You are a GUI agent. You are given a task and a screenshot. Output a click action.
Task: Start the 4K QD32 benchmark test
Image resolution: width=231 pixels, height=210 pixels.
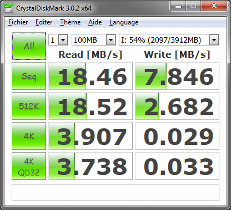(29, 166)
